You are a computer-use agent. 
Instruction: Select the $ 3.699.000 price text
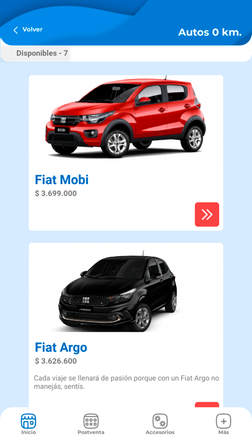[x=56, y=194]
